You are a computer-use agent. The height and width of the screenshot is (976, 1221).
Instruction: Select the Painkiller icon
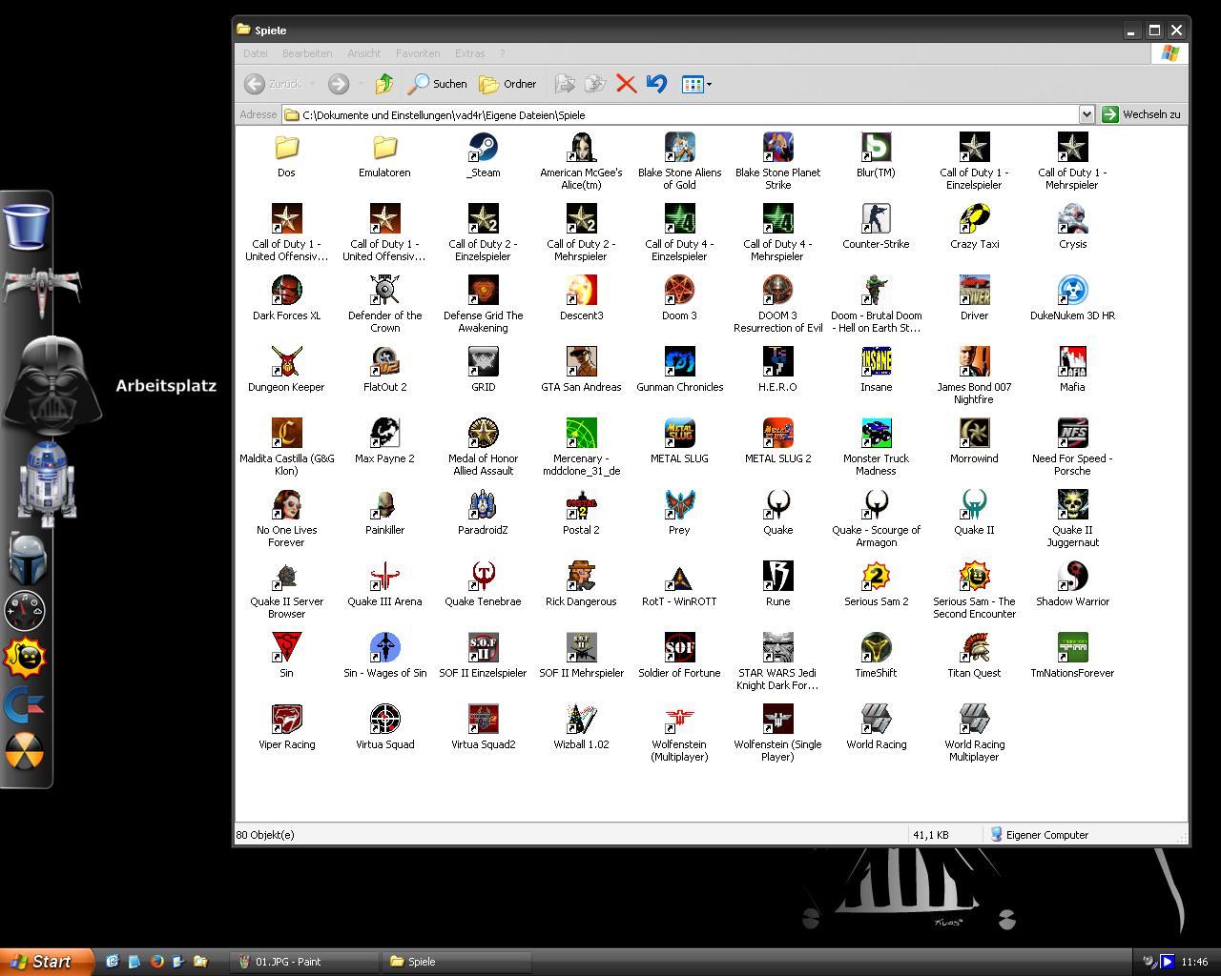tap(384, 505)
